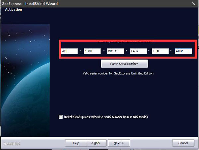Go Back to the previous step
Screen dimensions: 199x150
(x=97, y=143)
